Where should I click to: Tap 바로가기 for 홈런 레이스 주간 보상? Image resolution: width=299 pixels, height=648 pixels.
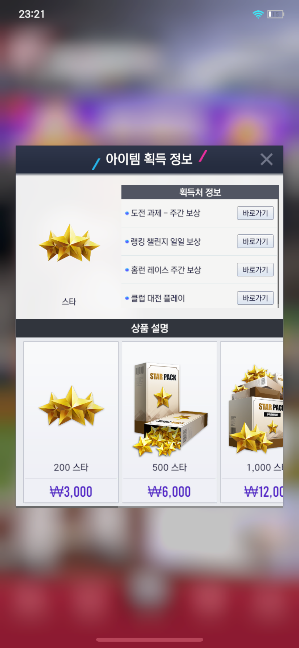tap(255, 270)
